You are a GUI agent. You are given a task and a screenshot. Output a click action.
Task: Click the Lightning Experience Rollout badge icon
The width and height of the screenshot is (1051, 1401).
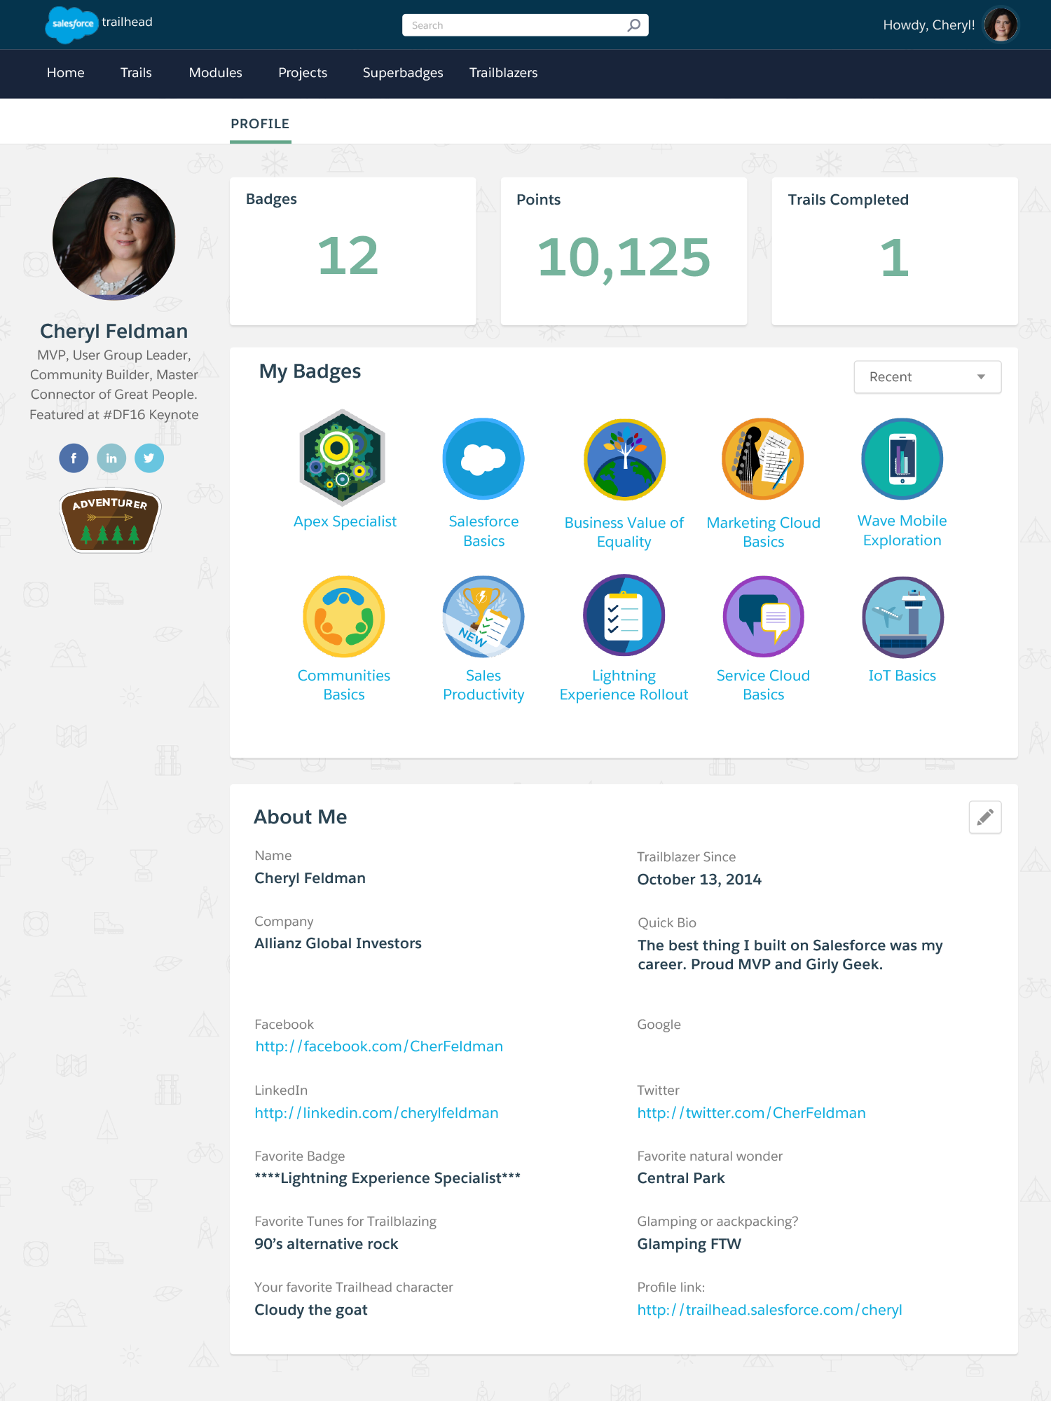pyautogui.click(x=624, y=615)
